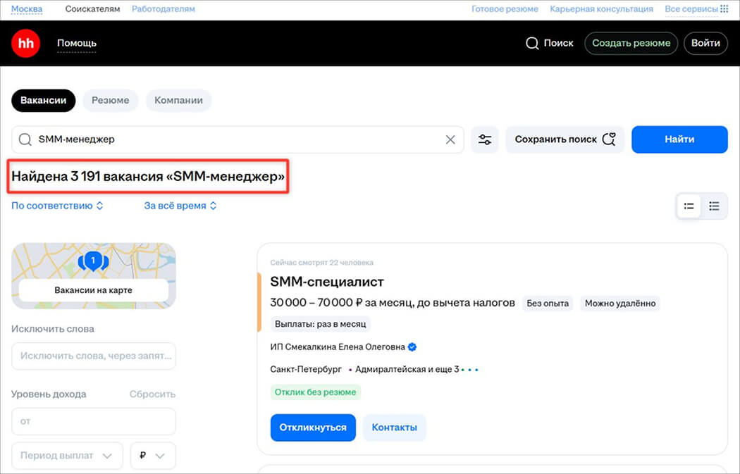Open advanced search filters sliders icon

click(x=485, y=139)
